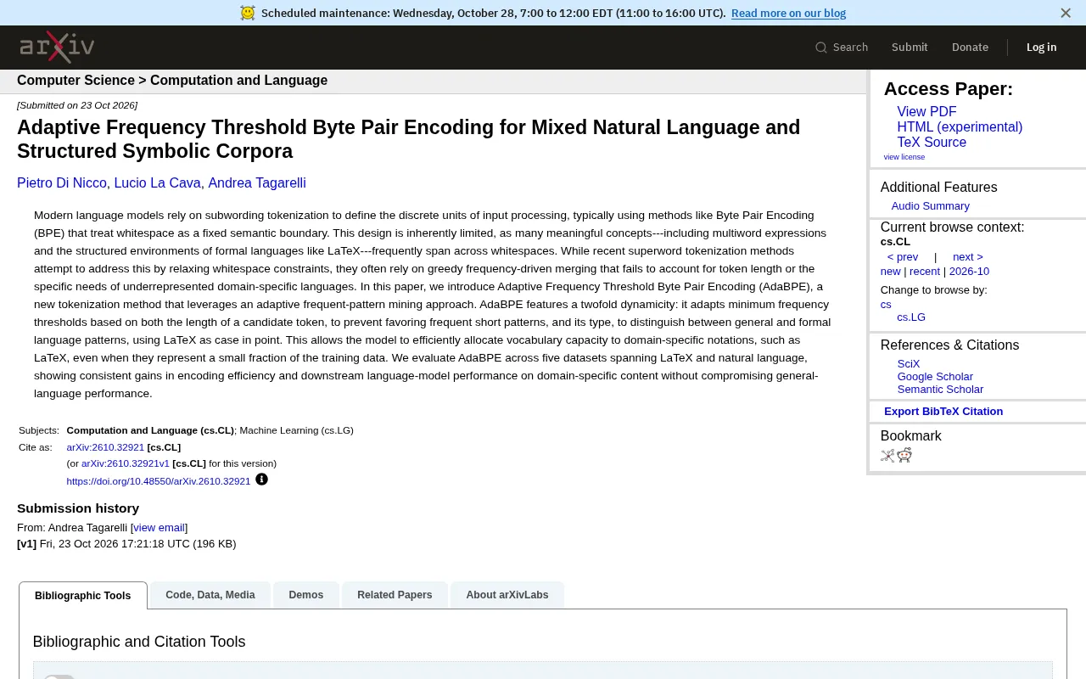Click the Log in button
This screenshot has width=1086, height=679.
tap(1041, 48)
